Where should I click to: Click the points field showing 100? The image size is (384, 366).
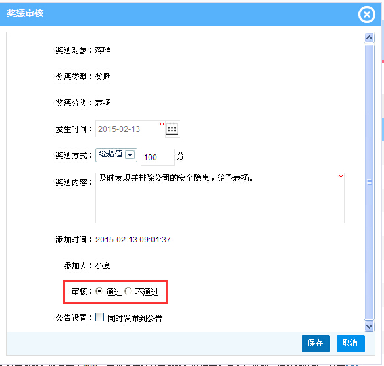[x=158, y=157]
